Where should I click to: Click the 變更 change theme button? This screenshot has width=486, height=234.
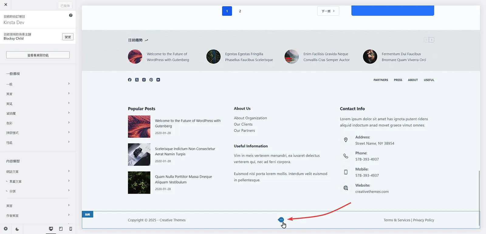[68, 37]
